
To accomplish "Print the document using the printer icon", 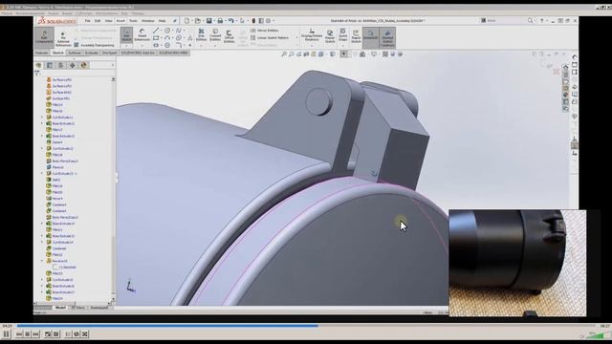I will 220,21.
